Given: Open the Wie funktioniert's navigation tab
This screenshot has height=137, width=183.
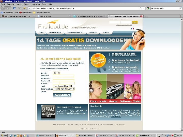Looking at the screenshot, I should click(75, 32).
